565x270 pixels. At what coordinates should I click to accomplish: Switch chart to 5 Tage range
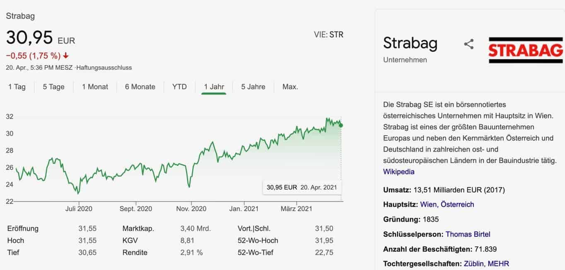pos(54,87)
